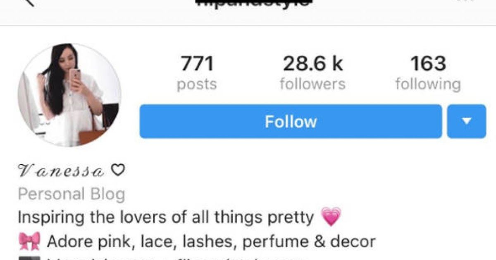View the 771 posts count
The image size is (496, 260).
point(197,73)
